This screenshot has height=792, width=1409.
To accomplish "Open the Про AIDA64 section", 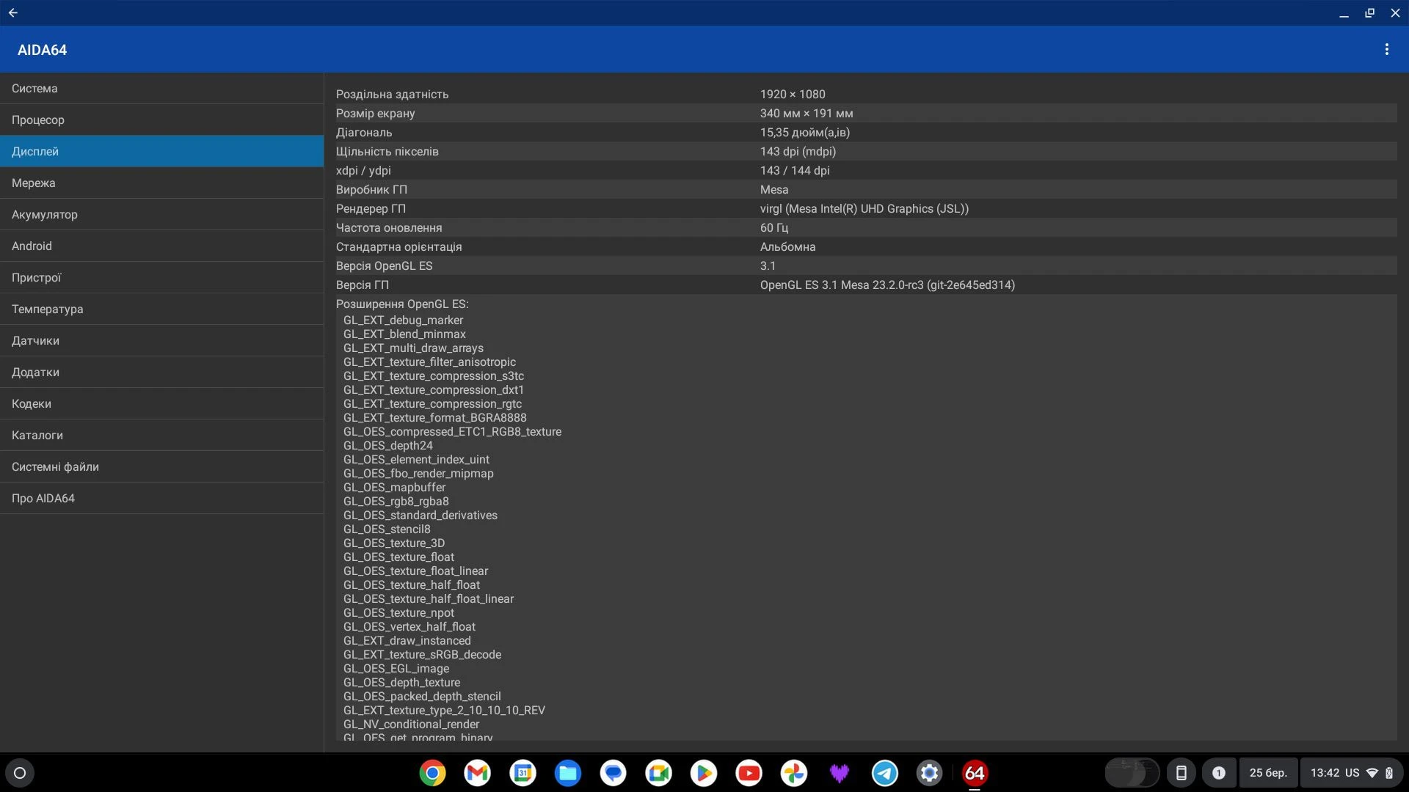I will point(161,498).
